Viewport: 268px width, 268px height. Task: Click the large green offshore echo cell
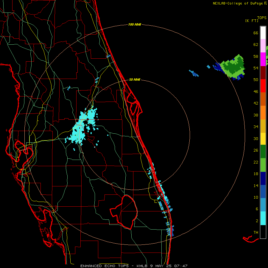coord(233,68)
